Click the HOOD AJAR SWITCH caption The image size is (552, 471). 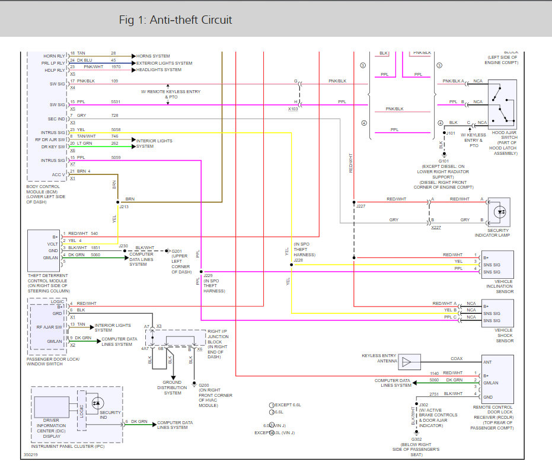(503, 143)
